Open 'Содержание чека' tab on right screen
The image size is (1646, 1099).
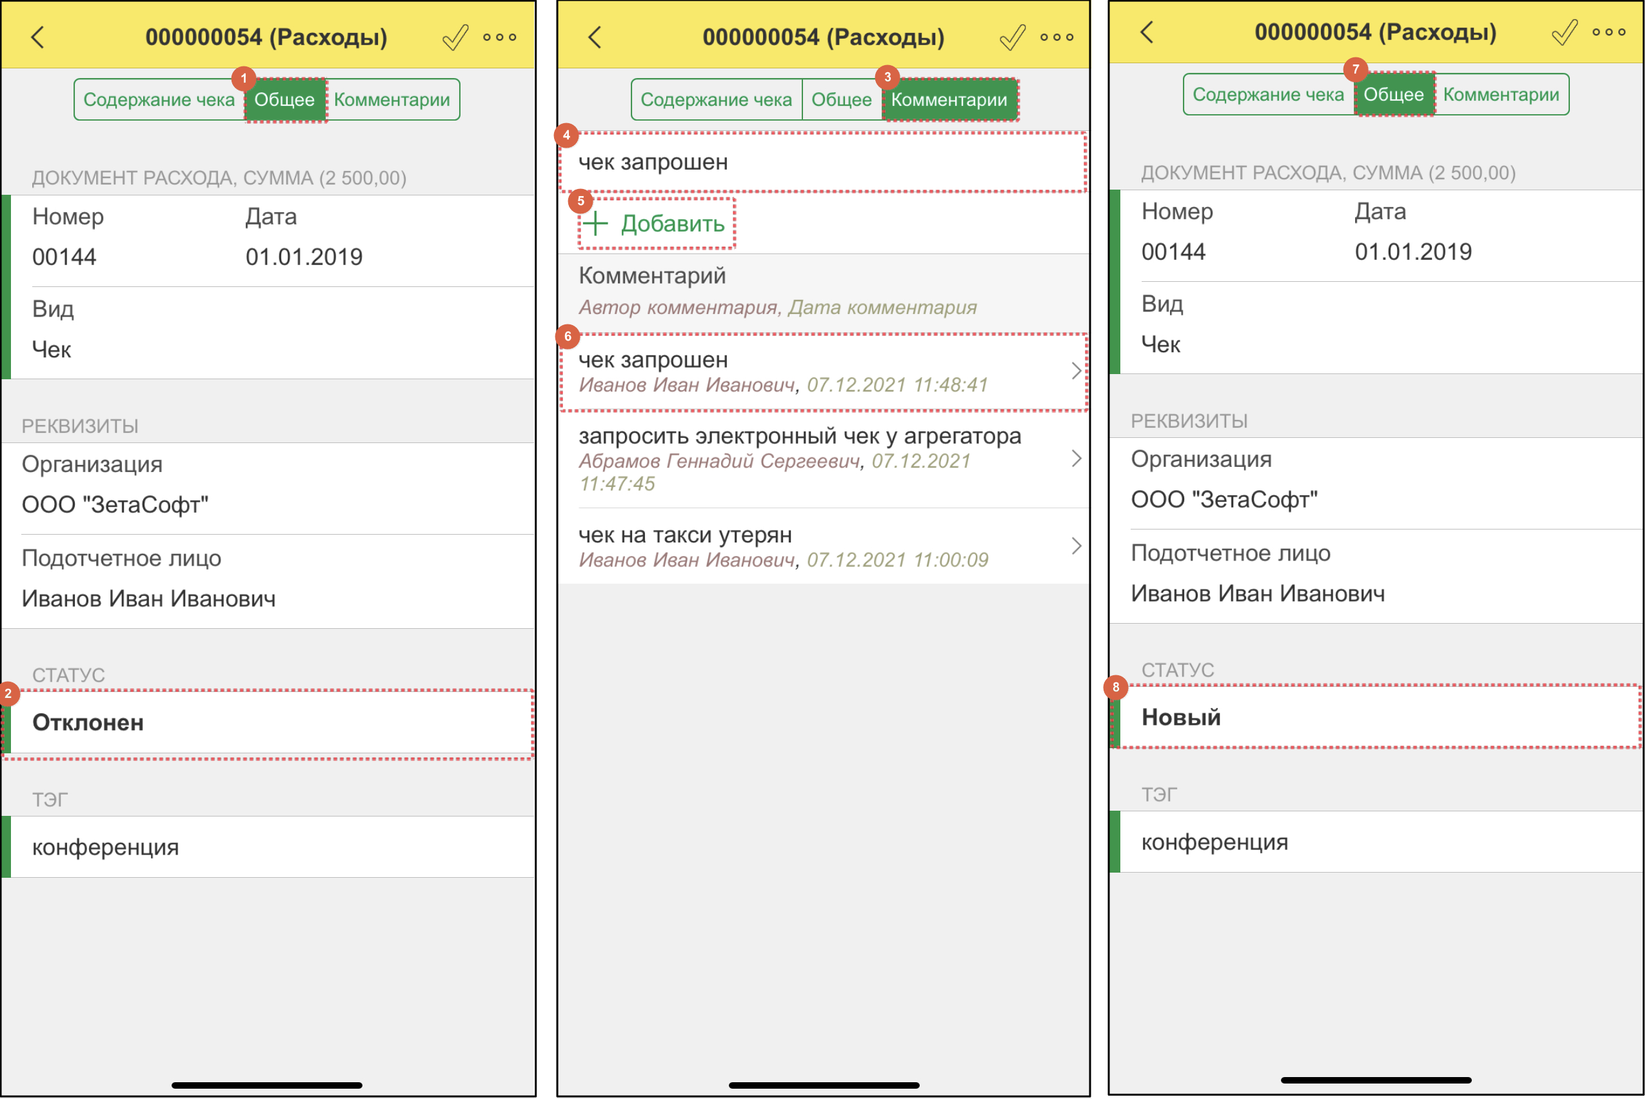tap(1268, 95)
